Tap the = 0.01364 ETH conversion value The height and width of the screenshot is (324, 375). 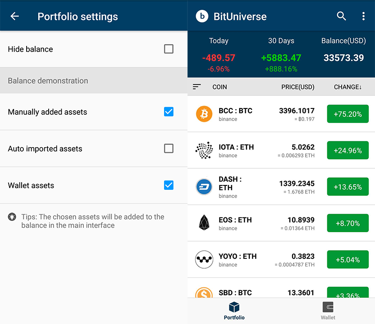point(297,228)
